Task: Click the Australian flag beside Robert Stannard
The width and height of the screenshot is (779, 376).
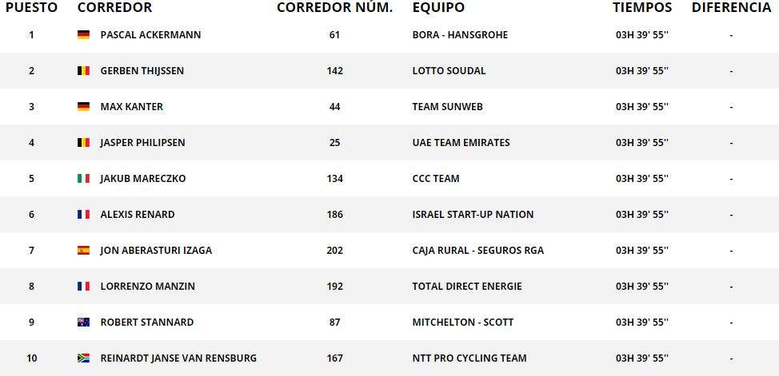Action: [x=83, y=322]
